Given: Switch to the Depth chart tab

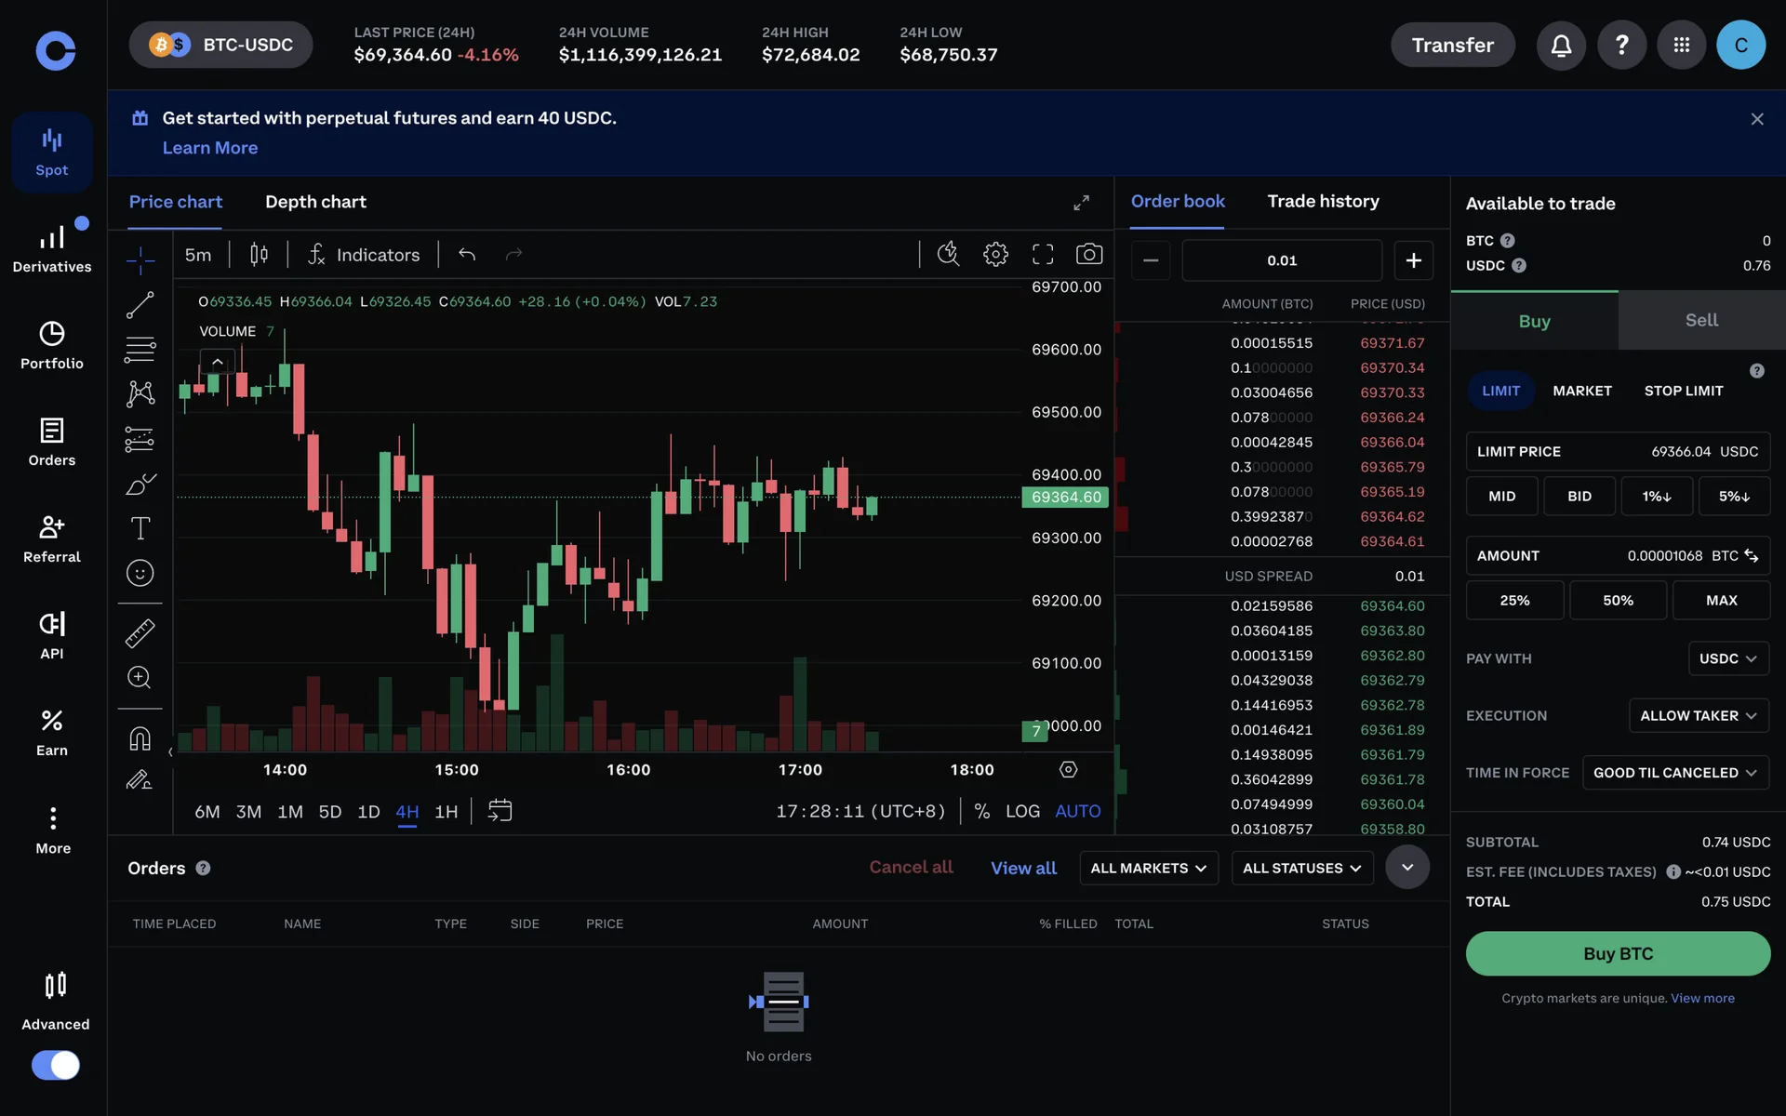Looking at the screenshot, I should tap(315, 202).
